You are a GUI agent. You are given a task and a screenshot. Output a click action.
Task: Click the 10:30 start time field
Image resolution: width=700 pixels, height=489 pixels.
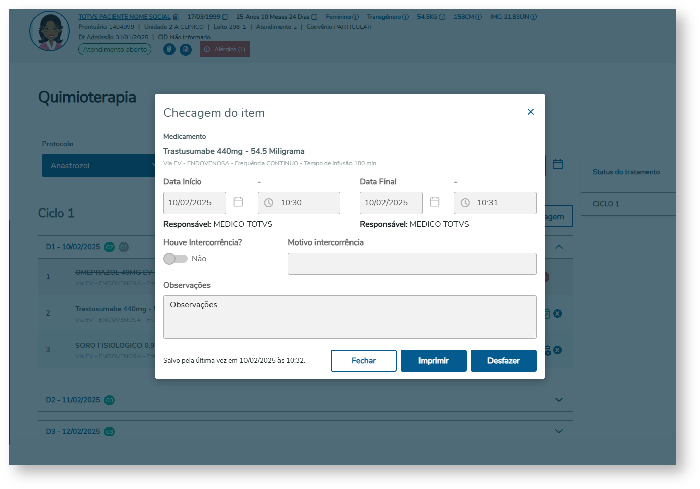pyautogui.click(x=299, y=203)
